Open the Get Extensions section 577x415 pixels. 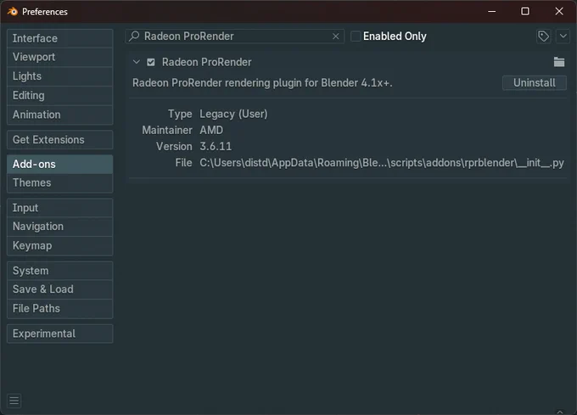[60, 140]
